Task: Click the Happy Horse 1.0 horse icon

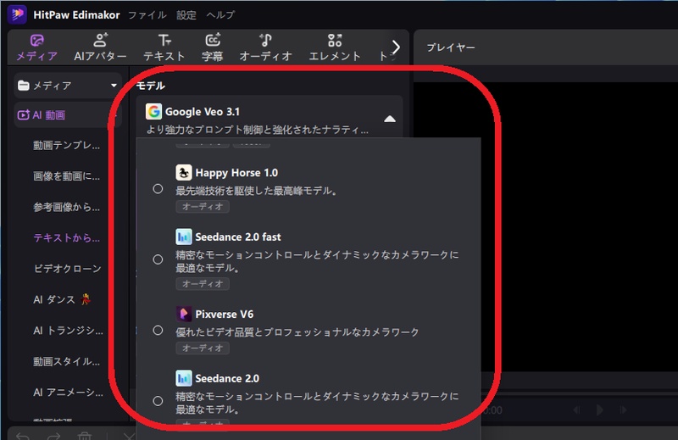Action: 183,173
